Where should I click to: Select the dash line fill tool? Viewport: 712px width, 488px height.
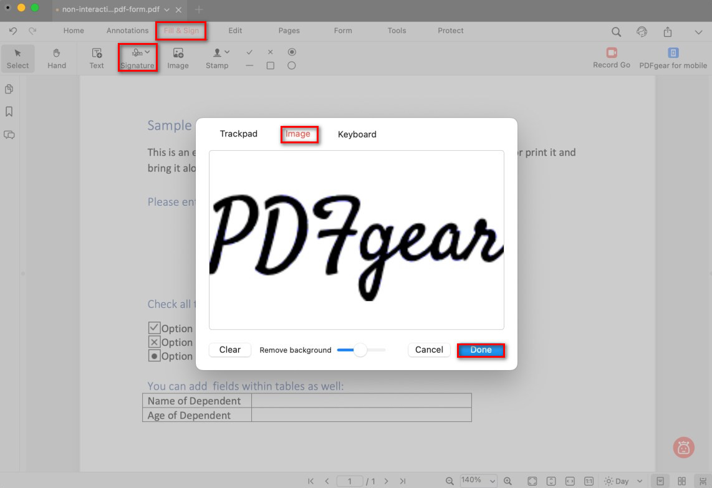point(249,66)
